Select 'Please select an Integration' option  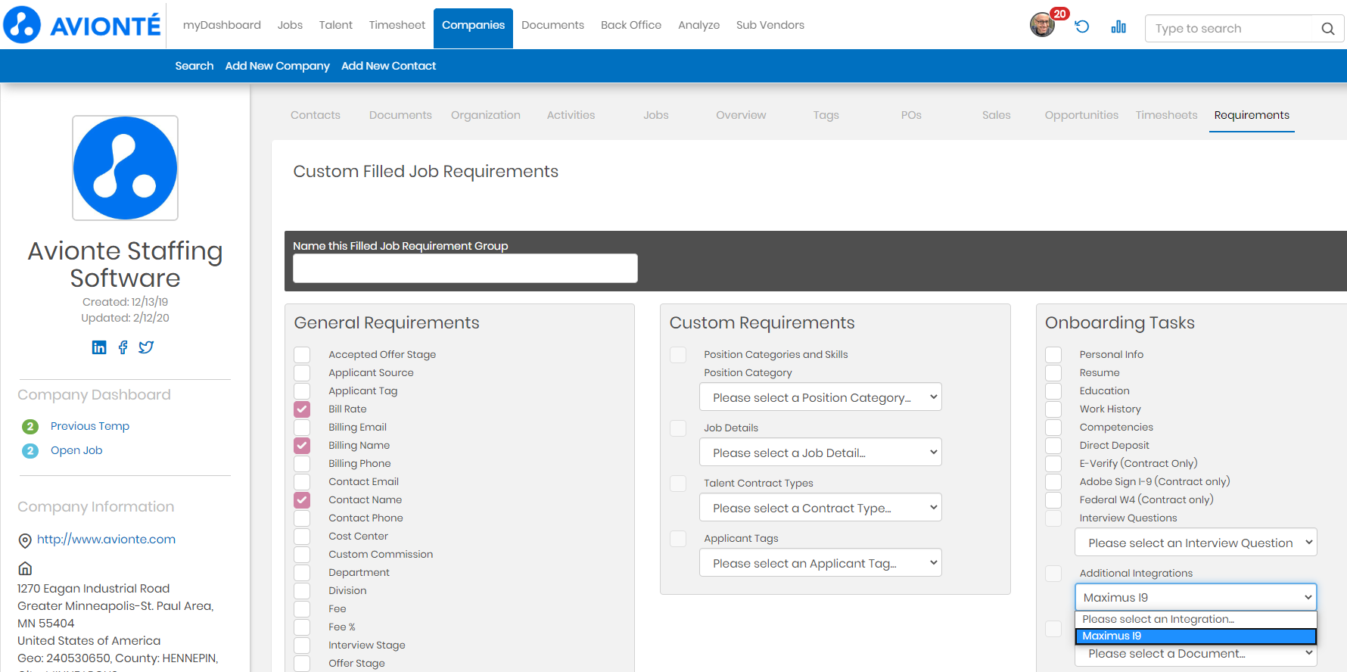point(1196,620)
